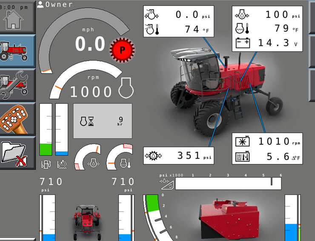Open the engine hours panel
The image size is (315, 241).
pos(103,121)
